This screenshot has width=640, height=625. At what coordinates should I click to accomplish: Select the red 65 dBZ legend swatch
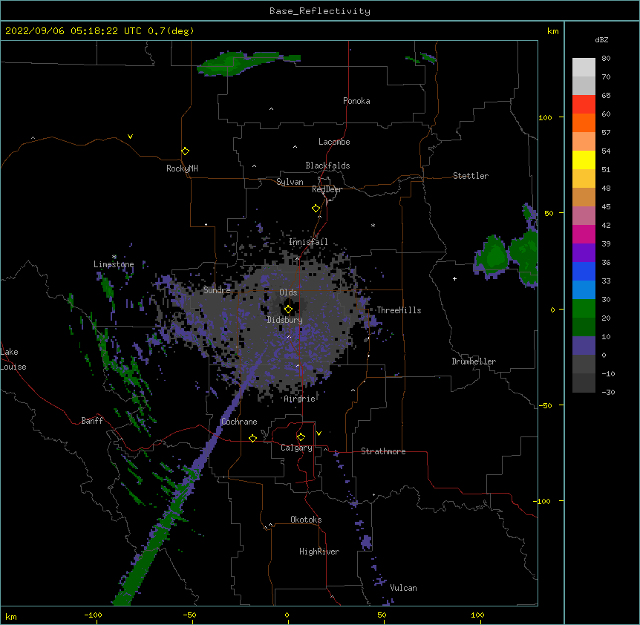pos(584,104)
